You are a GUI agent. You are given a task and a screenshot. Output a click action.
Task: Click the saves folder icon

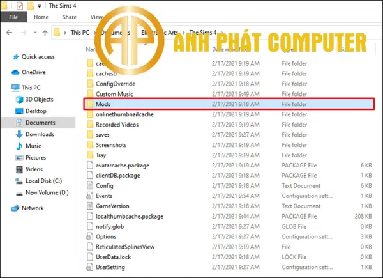(x=90, y=135)
